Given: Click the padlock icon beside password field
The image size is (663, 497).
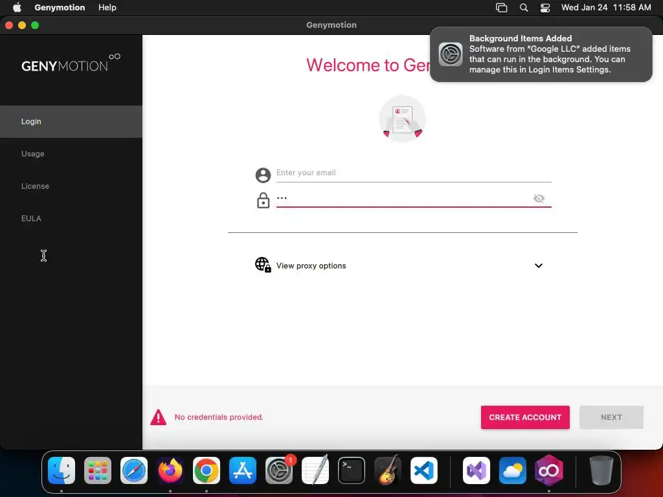Looking at the screenshot, I should coord(263,201).
